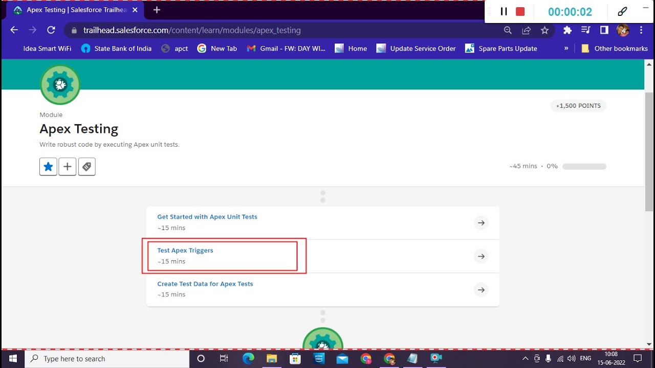Open the Wi-Fi network tray icon

tap(560, 359)
